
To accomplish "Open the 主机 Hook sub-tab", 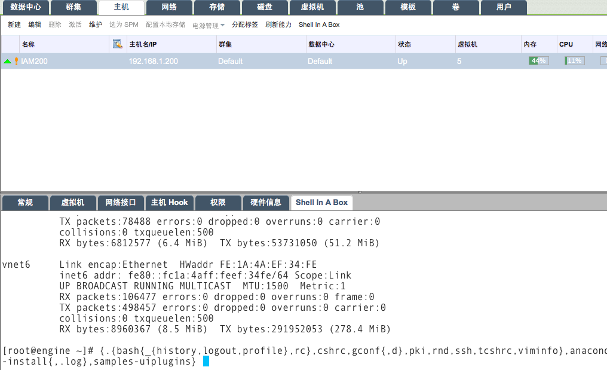I will 169,203.
